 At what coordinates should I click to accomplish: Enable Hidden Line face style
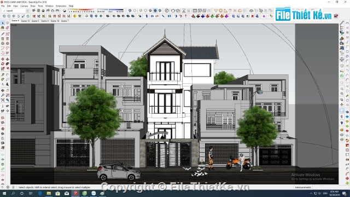pyautogui.click(x=145, y=11)
